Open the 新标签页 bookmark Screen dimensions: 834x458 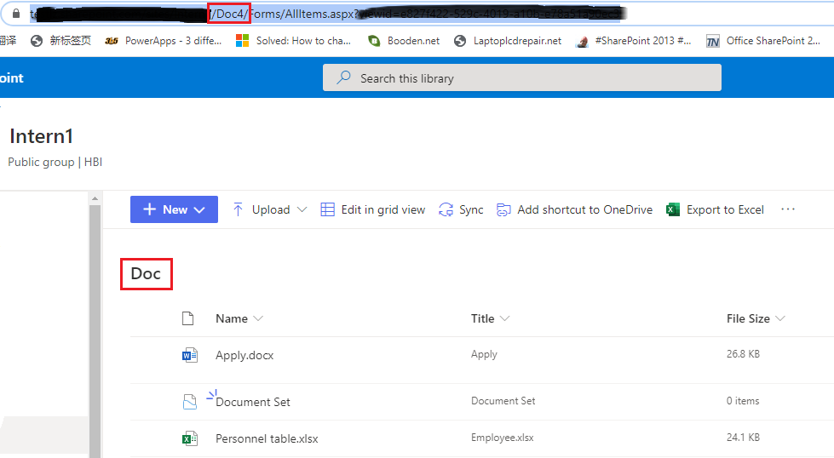60,41
